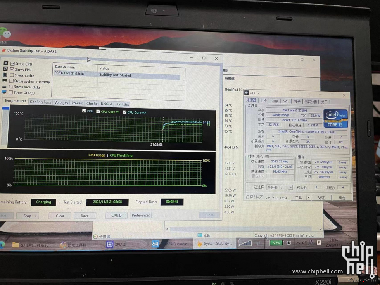
Task: Open the 关于 tab in CPU-Z
Action: coord(324,102)
